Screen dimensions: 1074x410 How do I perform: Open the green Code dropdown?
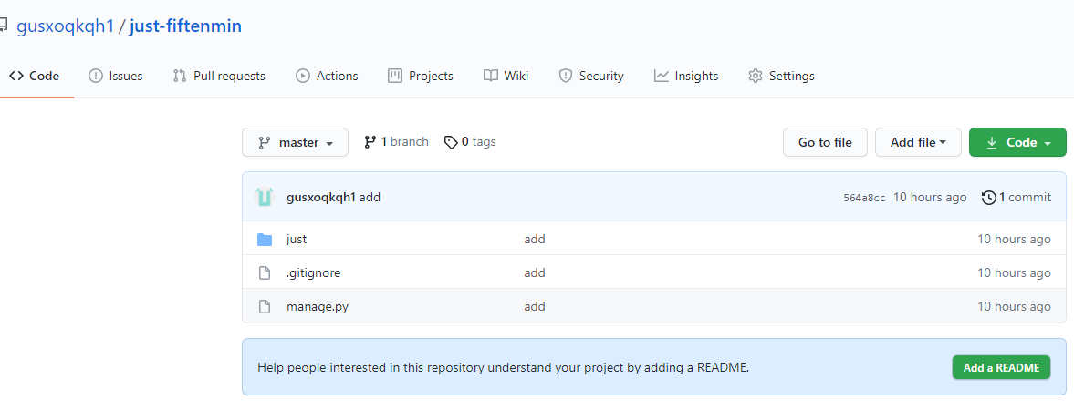pos(1017,143)
